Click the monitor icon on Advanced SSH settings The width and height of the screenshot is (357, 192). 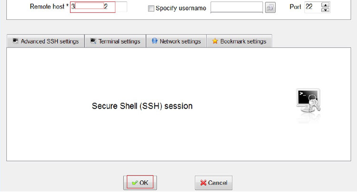click(x=16, y=41)
